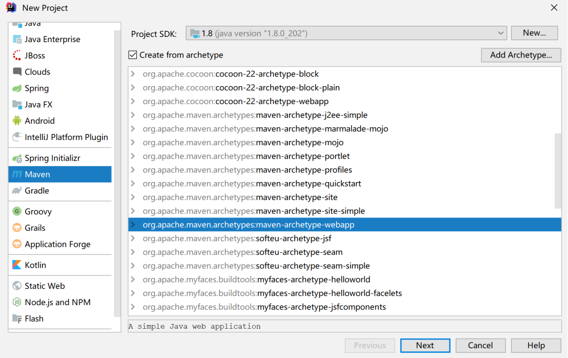Viewport: 568px width, 358px height.
Task: Click the green Groovy icon
Action: tap(17, 211)
